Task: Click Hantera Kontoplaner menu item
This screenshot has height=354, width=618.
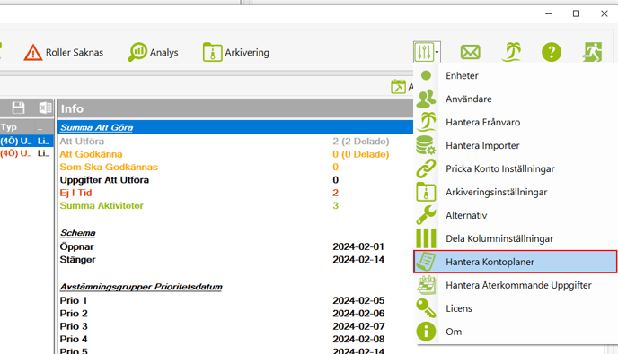Action: 515,262
